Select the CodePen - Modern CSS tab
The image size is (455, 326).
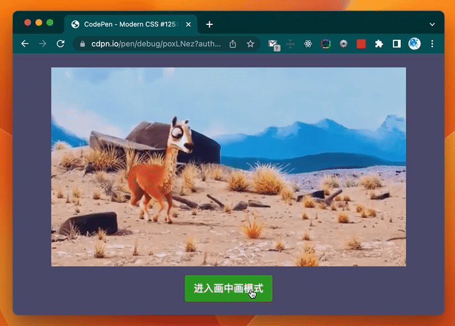(x=131, y=24)
